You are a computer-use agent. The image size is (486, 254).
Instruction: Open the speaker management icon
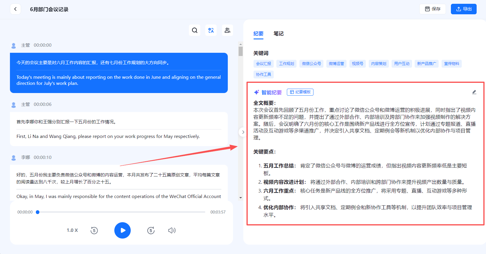tap(227, 30)
